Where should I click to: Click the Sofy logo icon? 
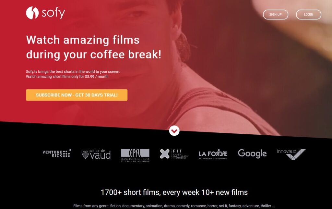[32, 13]
